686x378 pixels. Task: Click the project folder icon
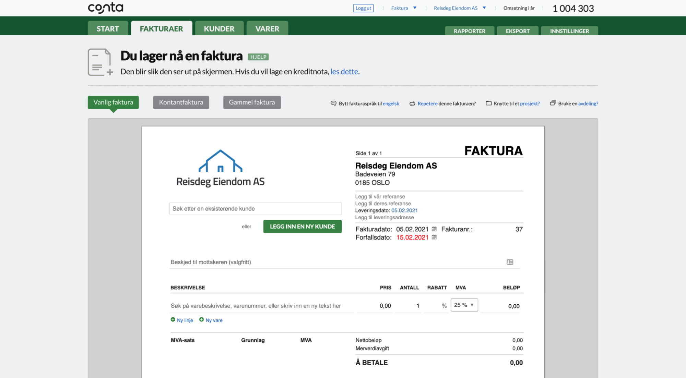[489, 103]
